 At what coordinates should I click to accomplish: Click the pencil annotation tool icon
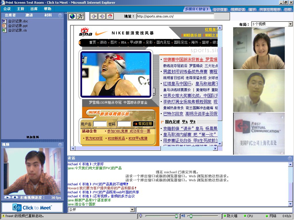click(x=80, y=16)
